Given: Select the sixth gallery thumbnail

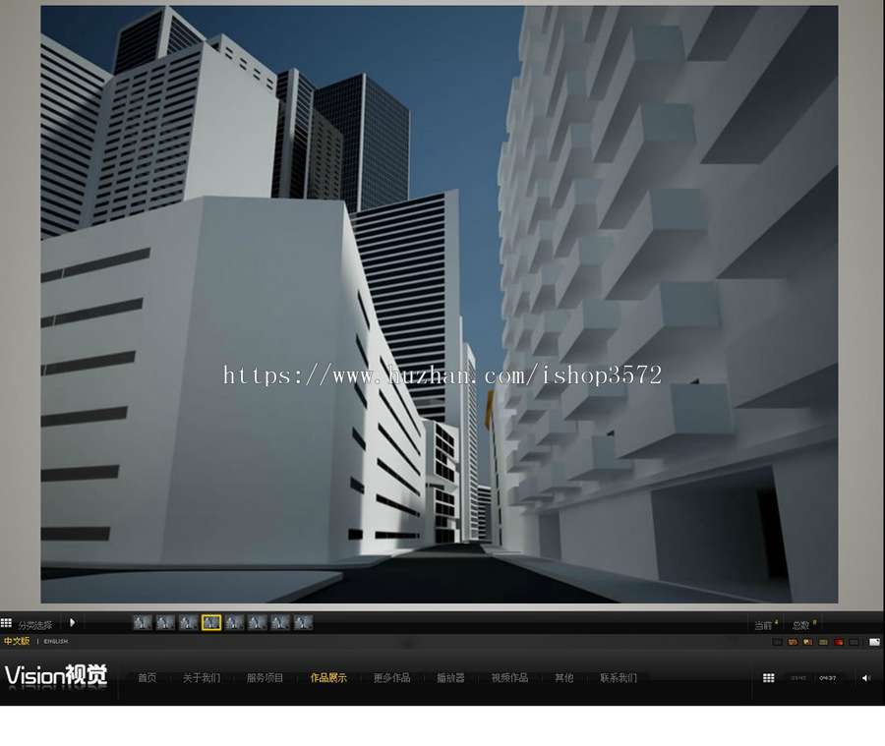Looking at the screenshot, I should point(258,622).
